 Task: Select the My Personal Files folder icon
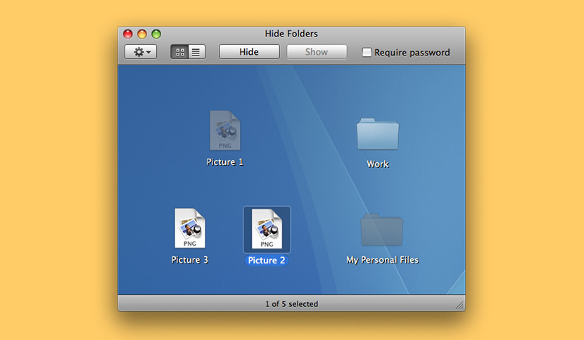(x=382, y=230)
